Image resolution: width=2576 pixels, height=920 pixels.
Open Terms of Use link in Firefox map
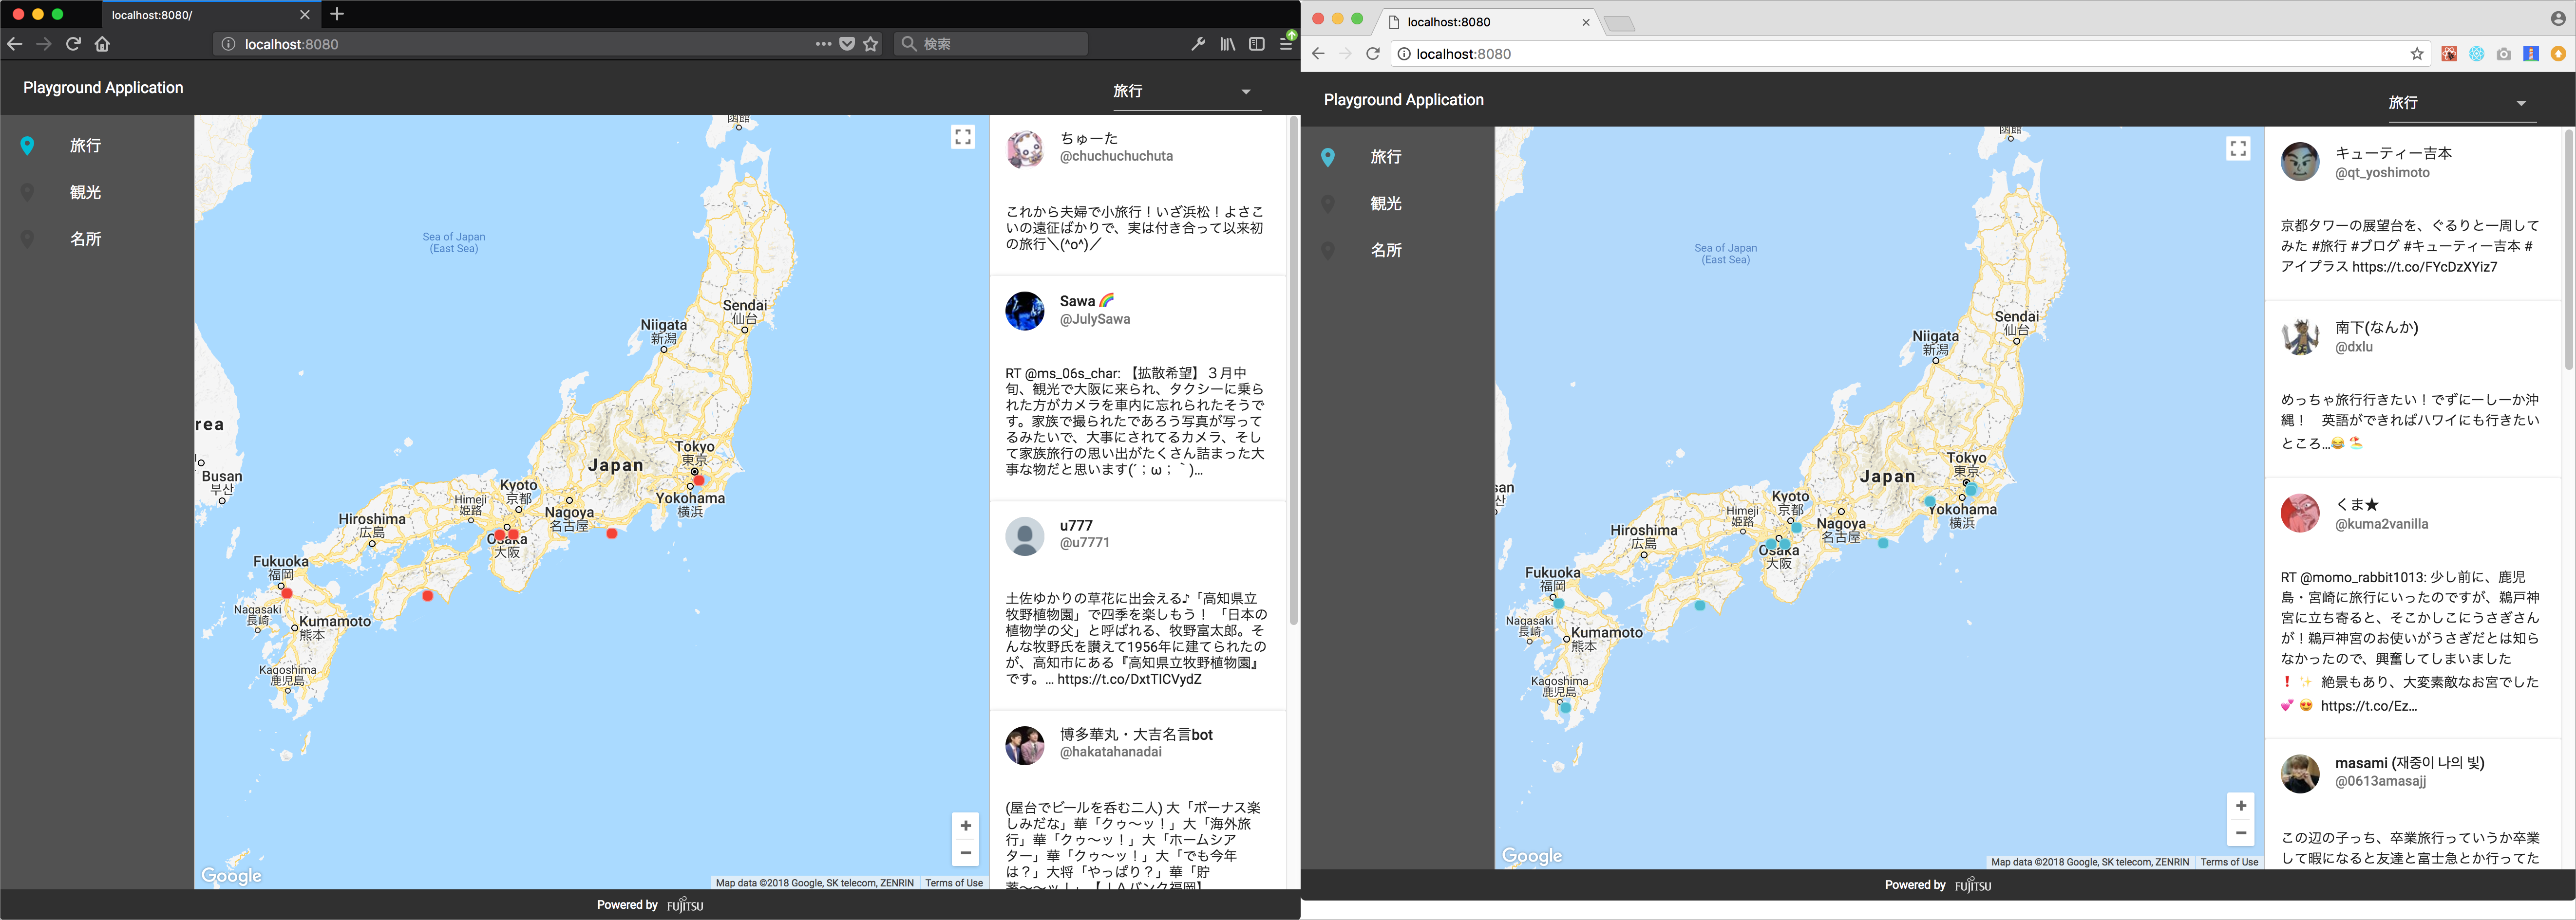(954, 883)
